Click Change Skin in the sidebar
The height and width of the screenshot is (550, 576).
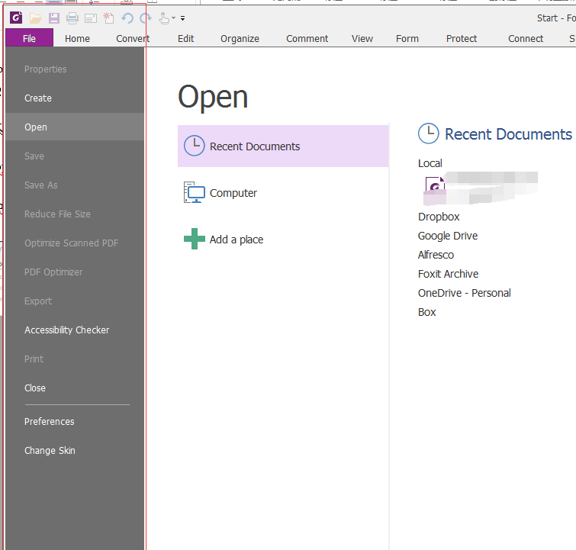coord(50,450)
